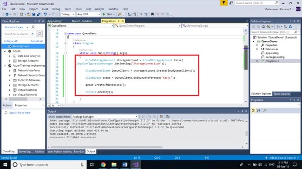Open Word from the taskbar
302x169 pixels.
click(125, 164)
